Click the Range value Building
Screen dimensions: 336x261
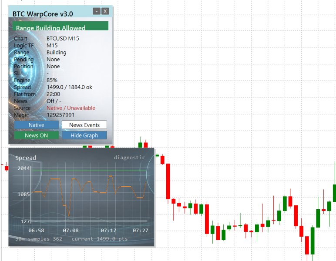tap(56, 53)
